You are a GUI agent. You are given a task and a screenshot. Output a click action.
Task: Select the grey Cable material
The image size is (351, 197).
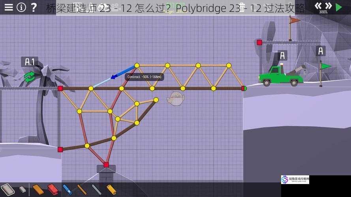(x=97, y=190)
